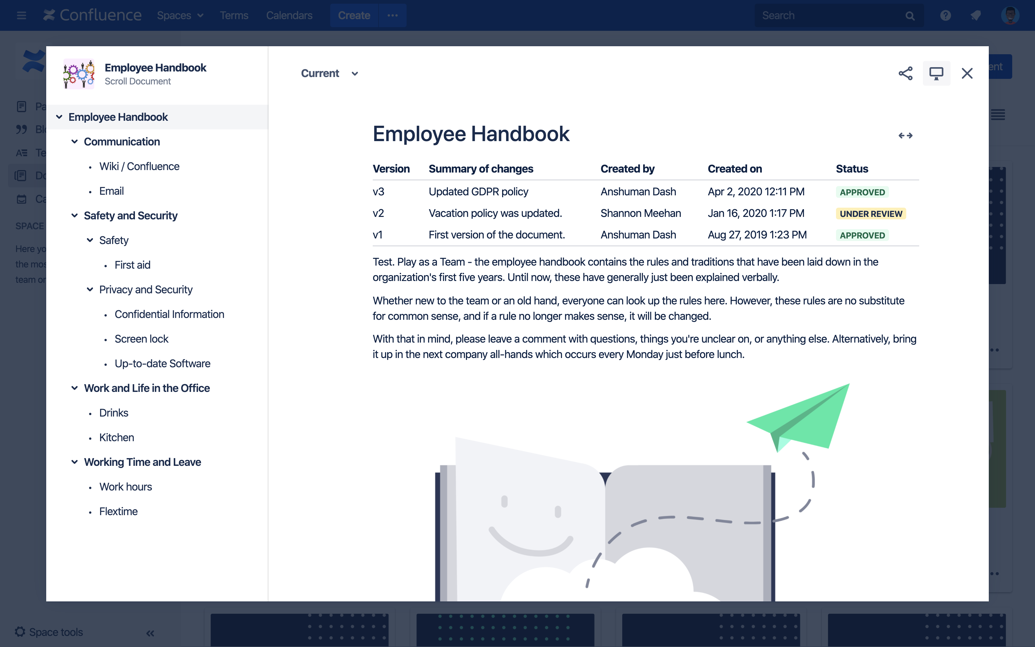This screenshot has height=647, width=1035.
Task: Collapse Work and Life in the Office
Action: (x=75, y=388)
